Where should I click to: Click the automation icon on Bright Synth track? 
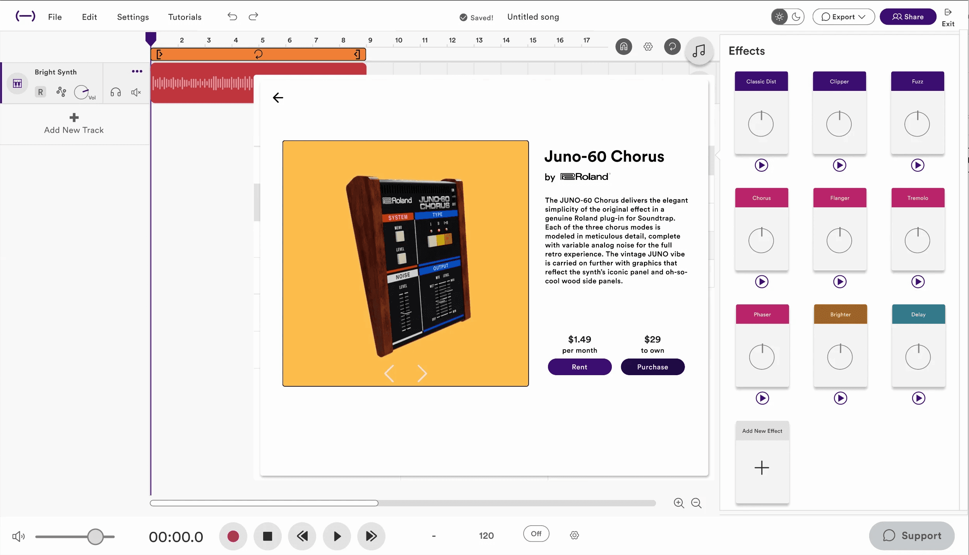[x=61, y=92]
